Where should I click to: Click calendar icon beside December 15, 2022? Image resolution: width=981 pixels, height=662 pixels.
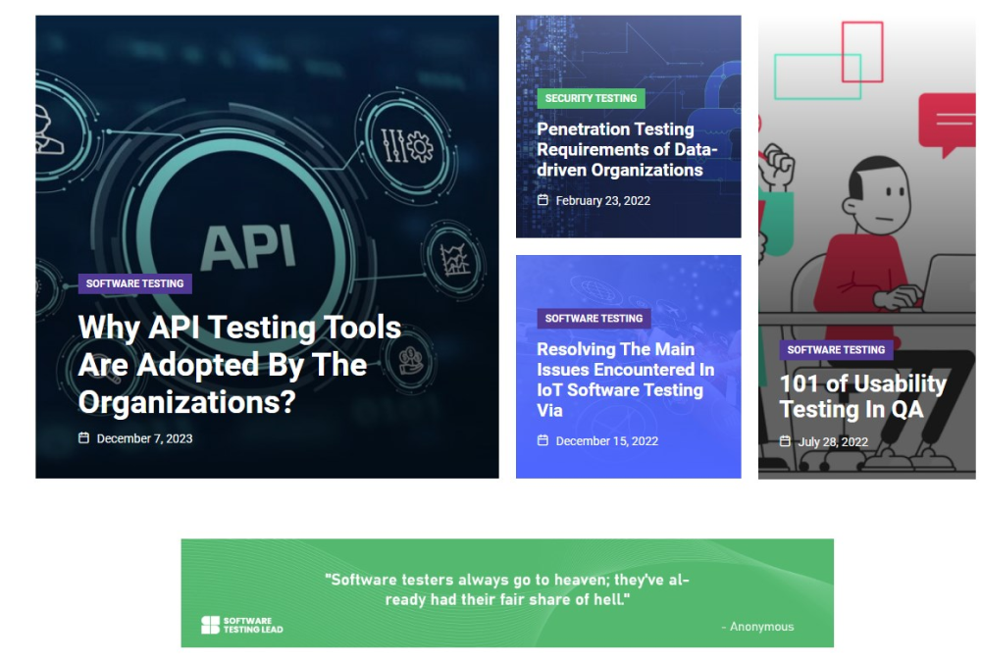tap(543, 440)
